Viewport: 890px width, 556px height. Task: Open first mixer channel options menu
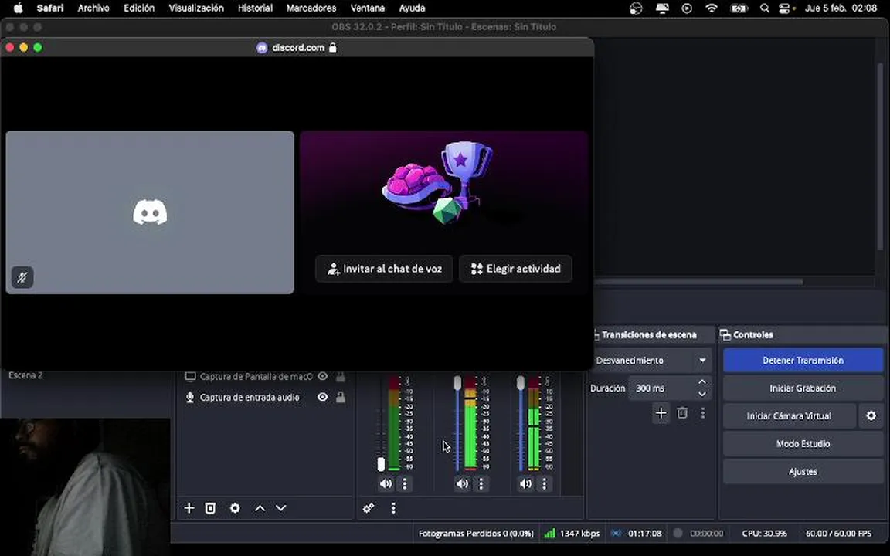(x=405, y=484)
